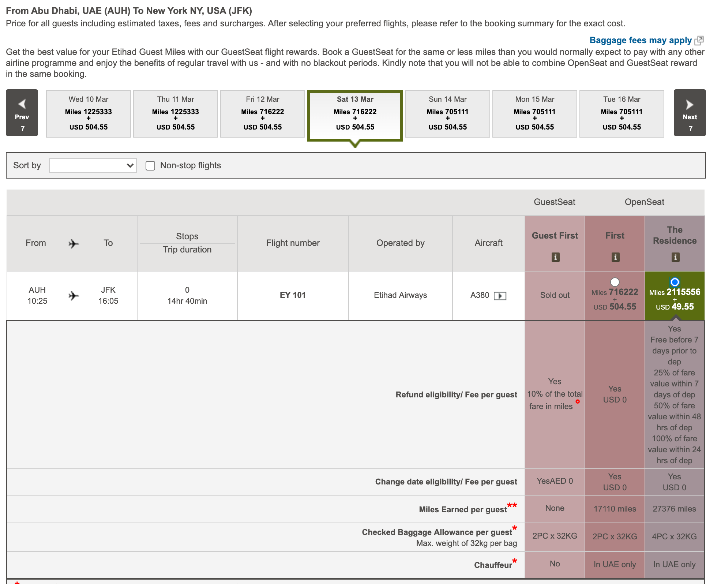The height and width of the screenshot is (584, 706).
Task: Open the Sort by dropdown
Action: pyautogui.click(x=93, y=165)
